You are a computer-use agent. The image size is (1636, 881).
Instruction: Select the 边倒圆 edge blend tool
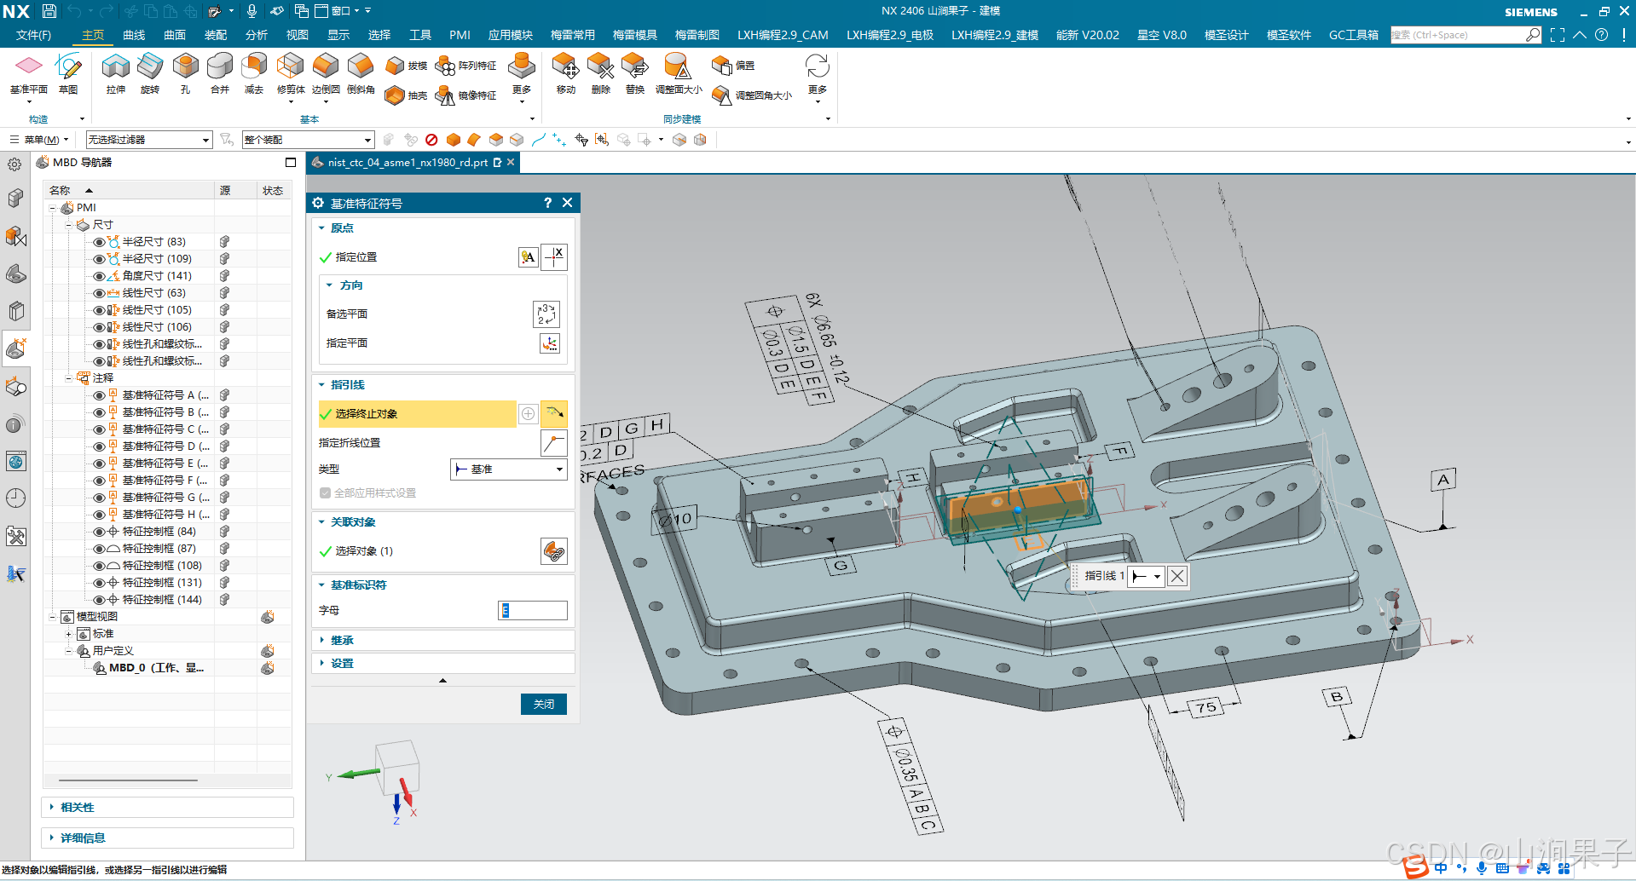326,74
